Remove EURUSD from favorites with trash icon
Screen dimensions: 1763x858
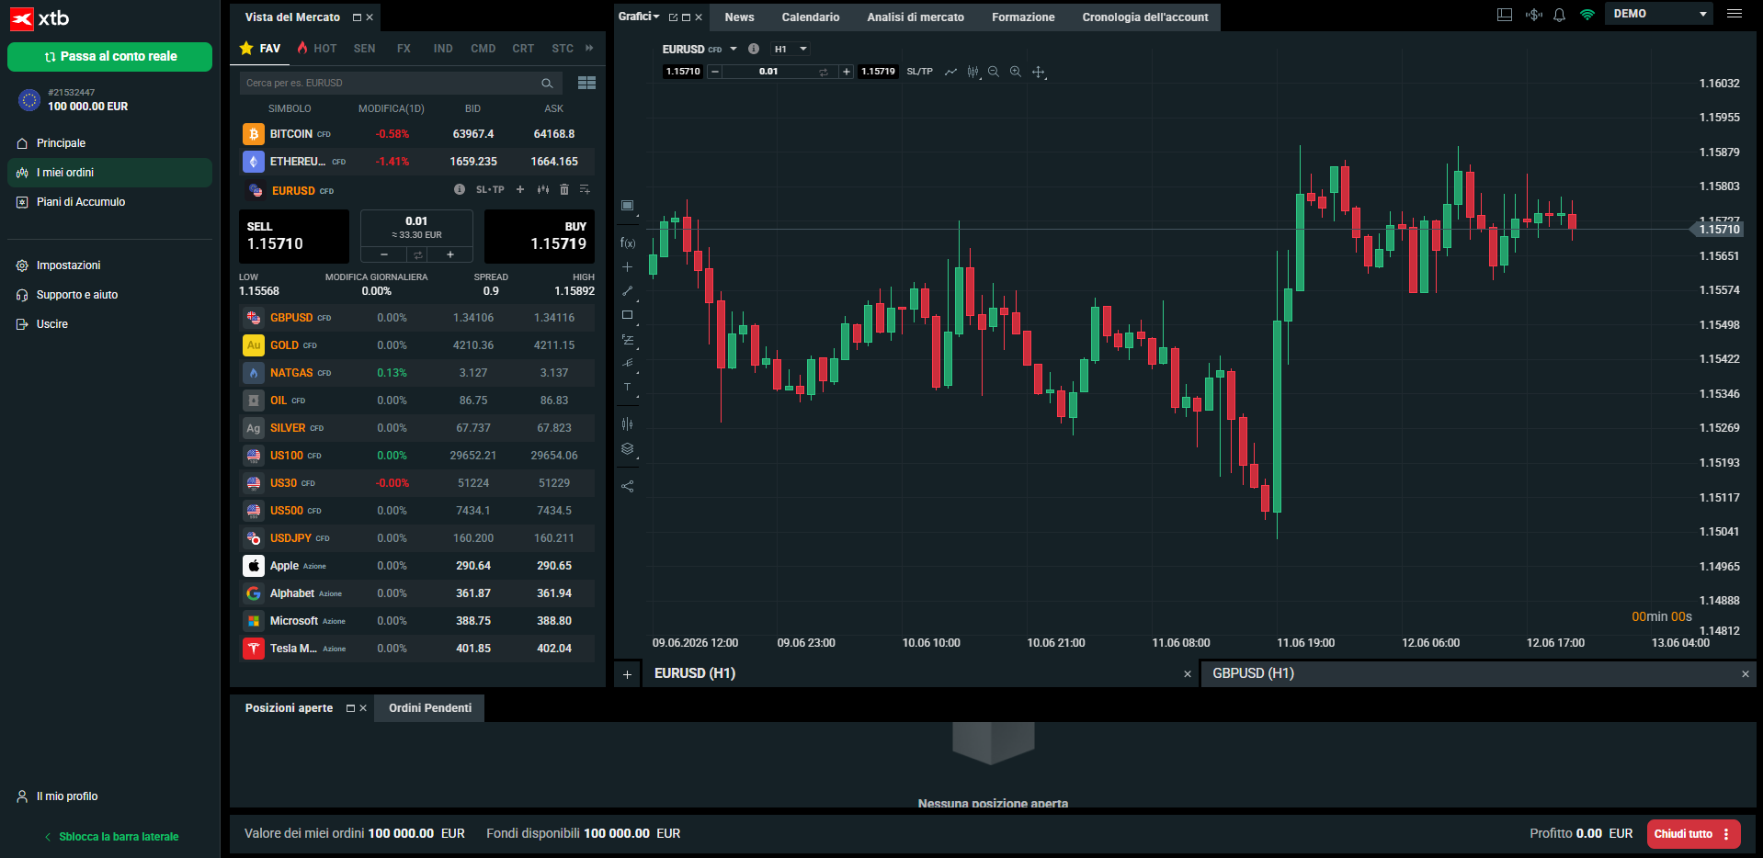coord(564,189)
